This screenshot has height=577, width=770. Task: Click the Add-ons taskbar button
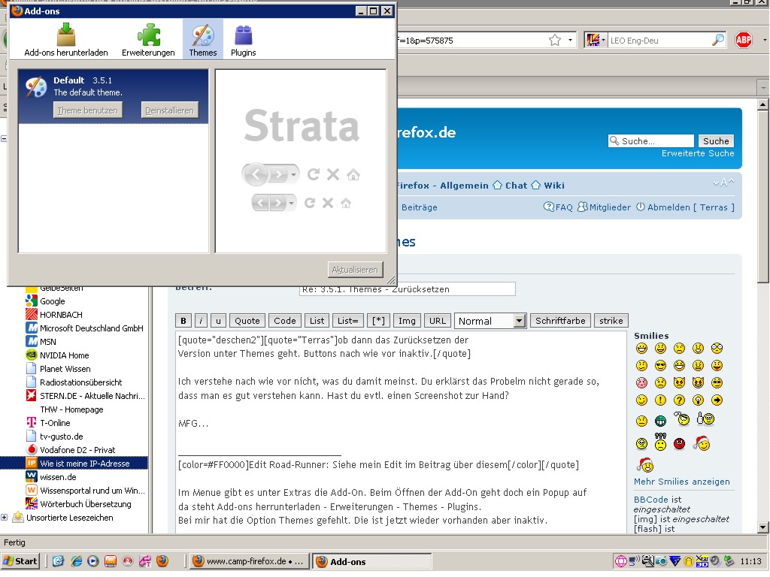(x=371, y=561)
